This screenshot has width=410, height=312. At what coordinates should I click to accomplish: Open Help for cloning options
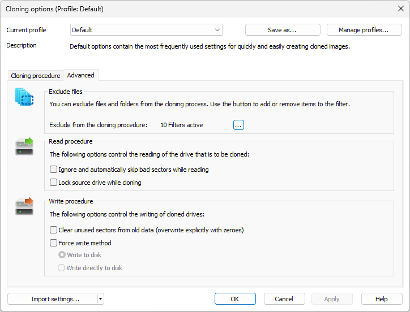[382, 299]
